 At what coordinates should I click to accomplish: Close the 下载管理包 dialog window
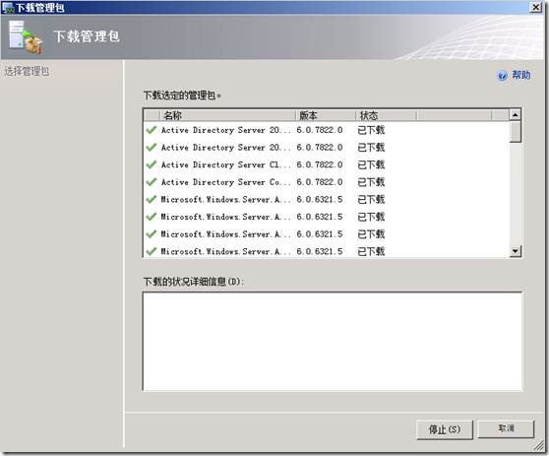[536, 7]
